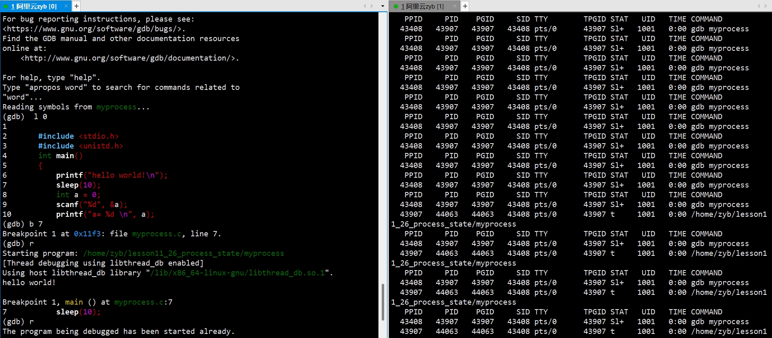Click the scanf("%d", &a) source line
Image resolution: width=772 pixels, height=338 pixels.
pos(92,205)
